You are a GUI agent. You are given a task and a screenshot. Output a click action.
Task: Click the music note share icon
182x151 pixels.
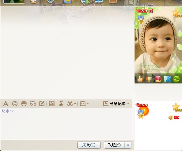[x=61, y=103]
